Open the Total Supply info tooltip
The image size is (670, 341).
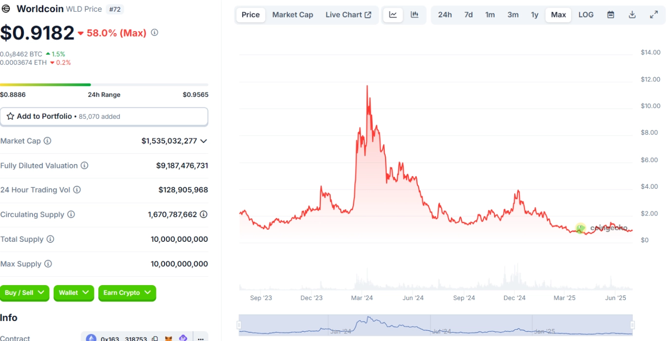(x=50, y=239)
